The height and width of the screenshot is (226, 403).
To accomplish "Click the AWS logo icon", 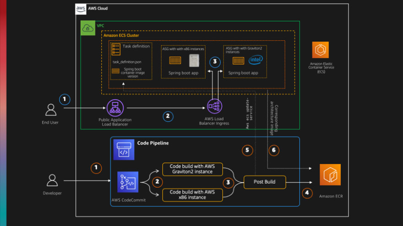I will 81,9.
